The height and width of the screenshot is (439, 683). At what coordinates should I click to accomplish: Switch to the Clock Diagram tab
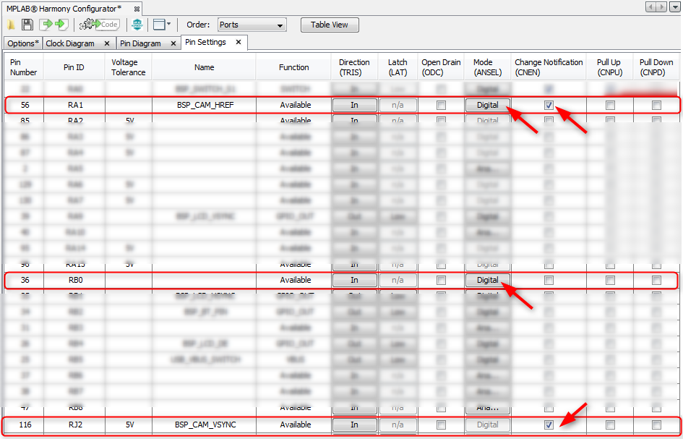point(70,43)
